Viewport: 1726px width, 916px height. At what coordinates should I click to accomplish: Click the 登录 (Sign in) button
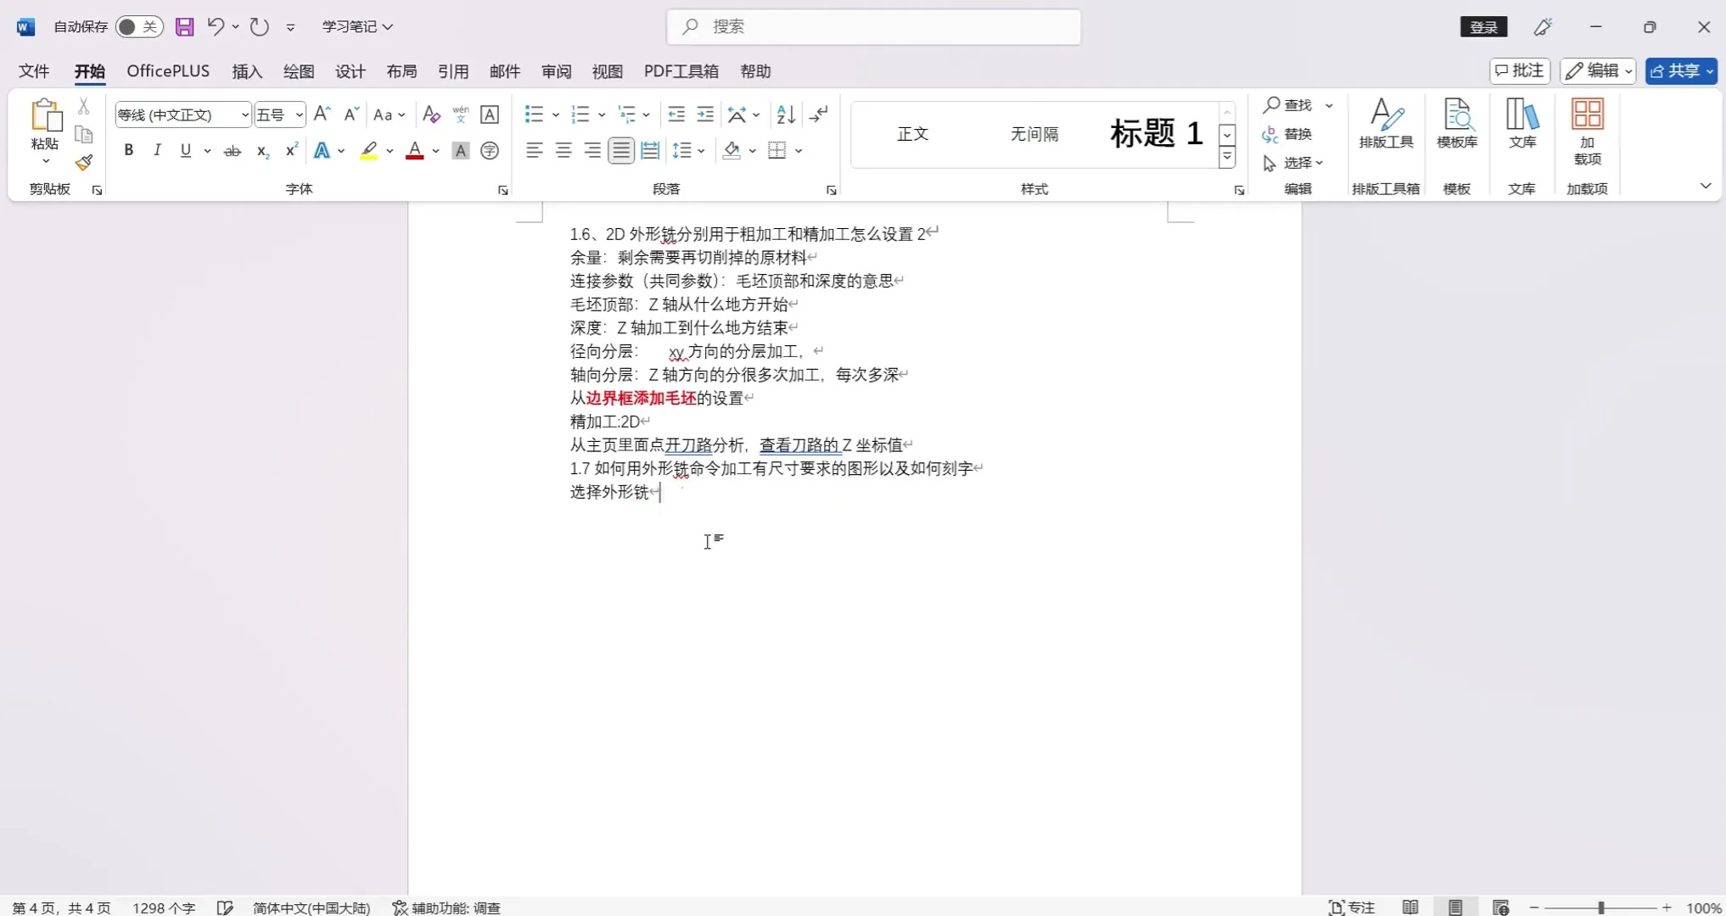[1482, 26]
